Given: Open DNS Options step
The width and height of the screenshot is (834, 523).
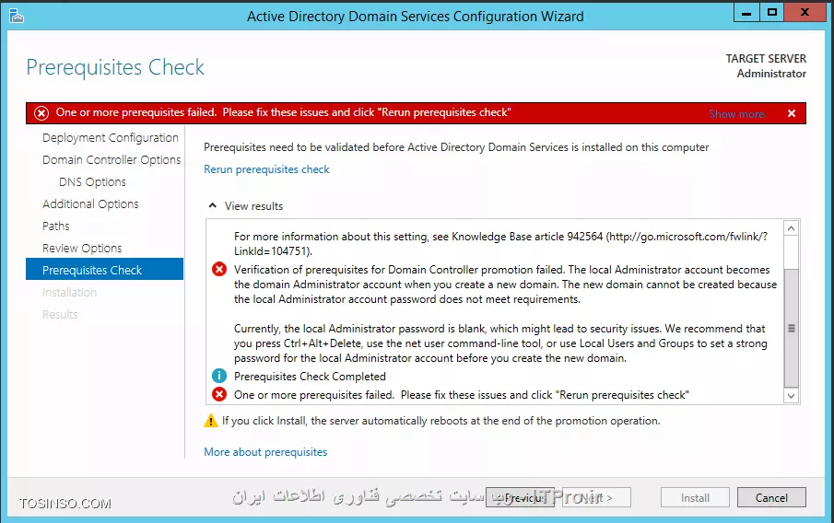Looking at the screenshot, I should tap(92, 181).
